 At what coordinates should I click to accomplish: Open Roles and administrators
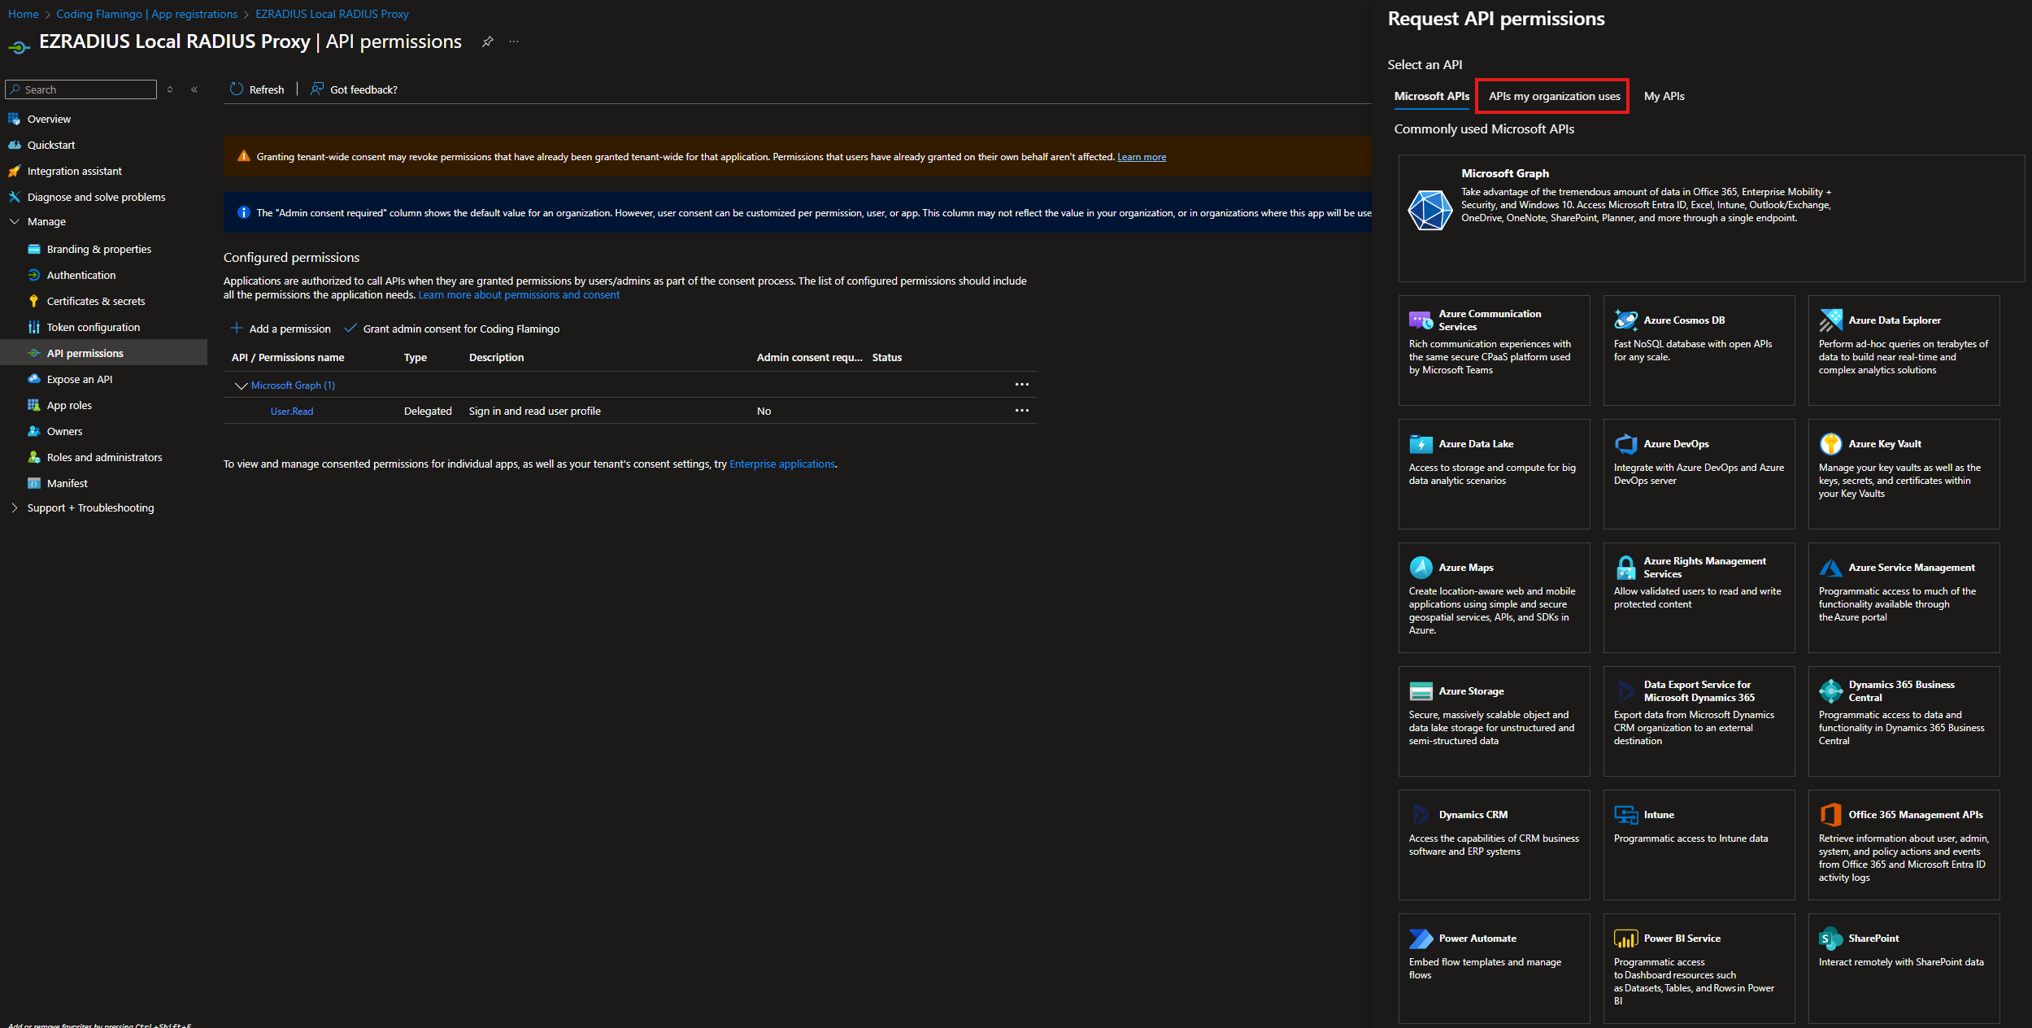pos(104,457)
